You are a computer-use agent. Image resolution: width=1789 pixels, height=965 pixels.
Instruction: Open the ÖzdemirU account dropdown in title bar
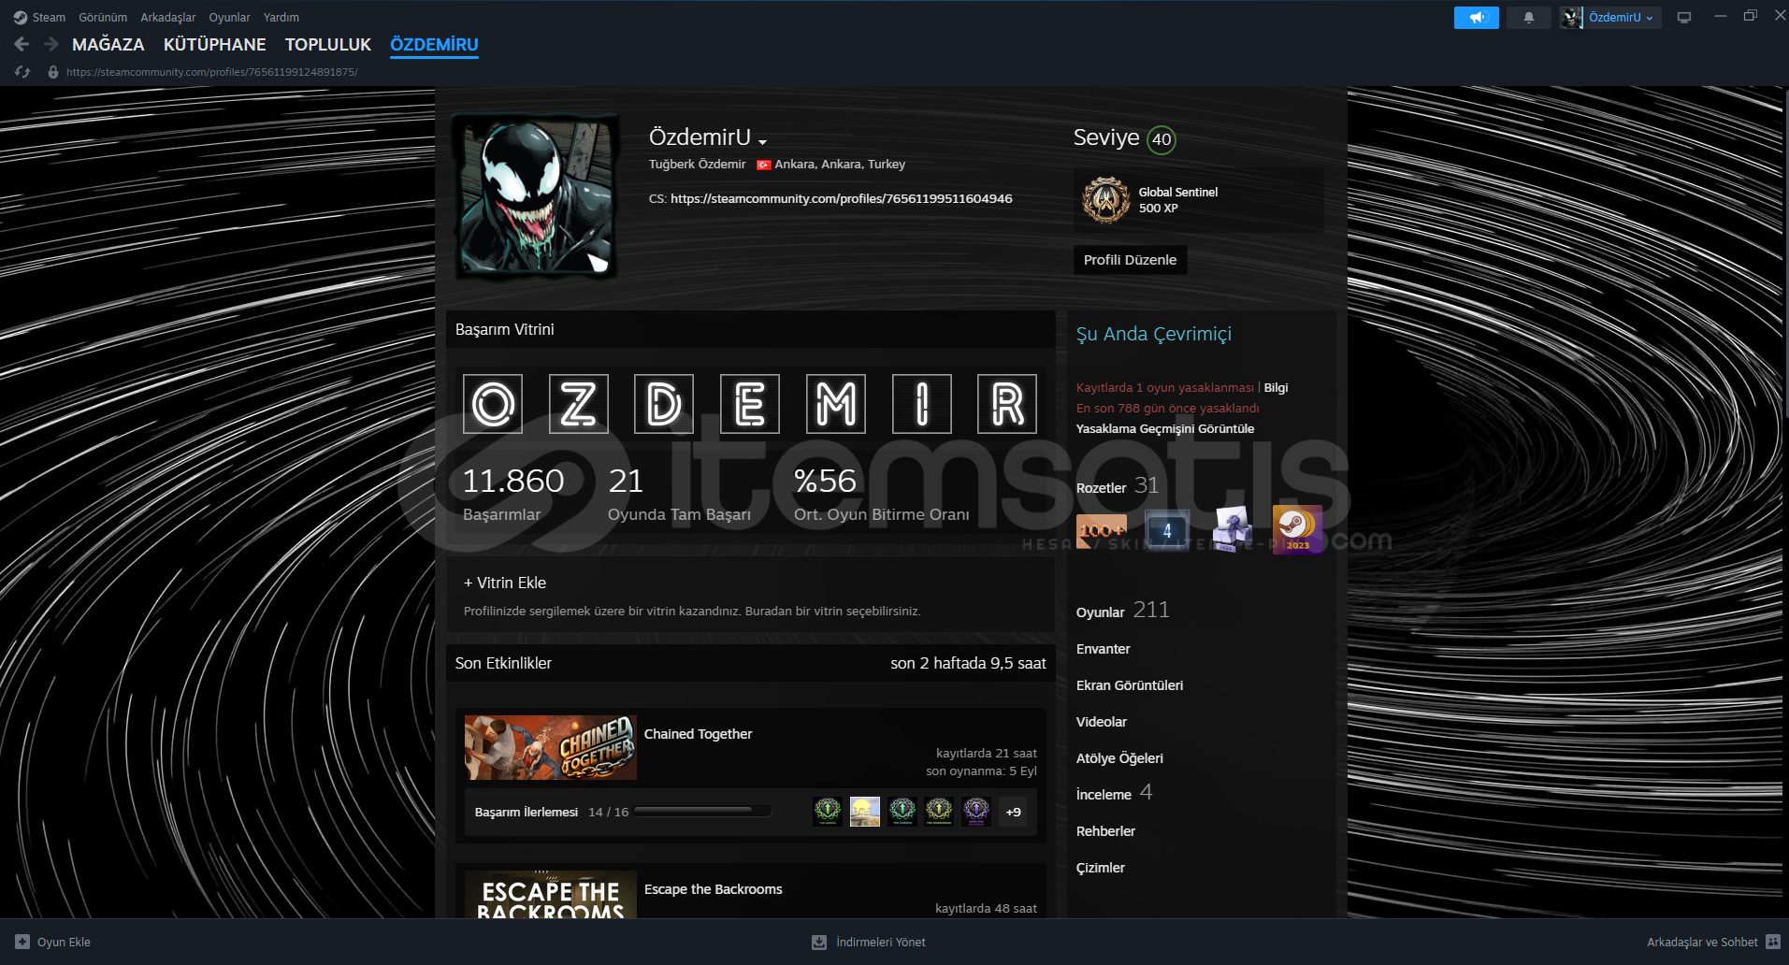click(1620, 17)
